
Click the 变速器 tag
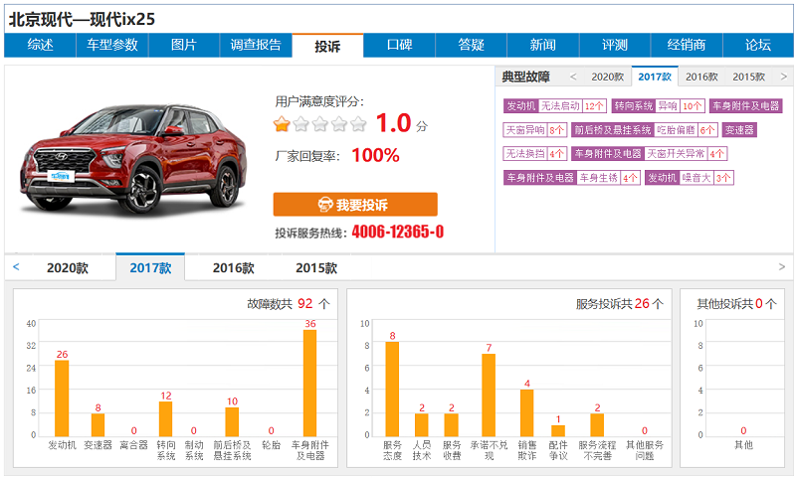(739, 130)
